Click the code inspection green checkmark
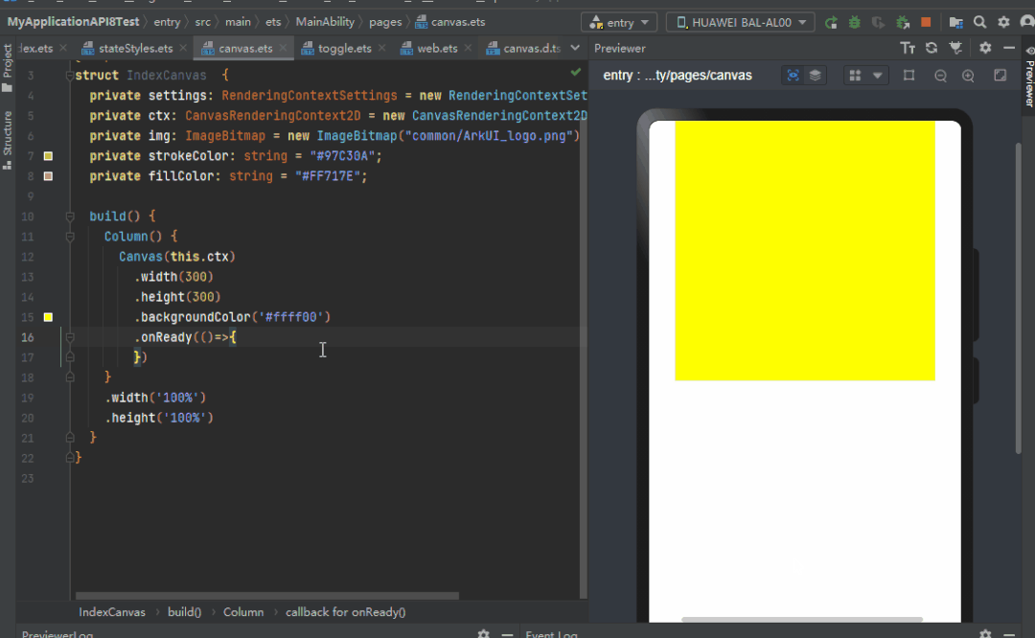The width and height of the screenshot is (1035, 638). 576,72
